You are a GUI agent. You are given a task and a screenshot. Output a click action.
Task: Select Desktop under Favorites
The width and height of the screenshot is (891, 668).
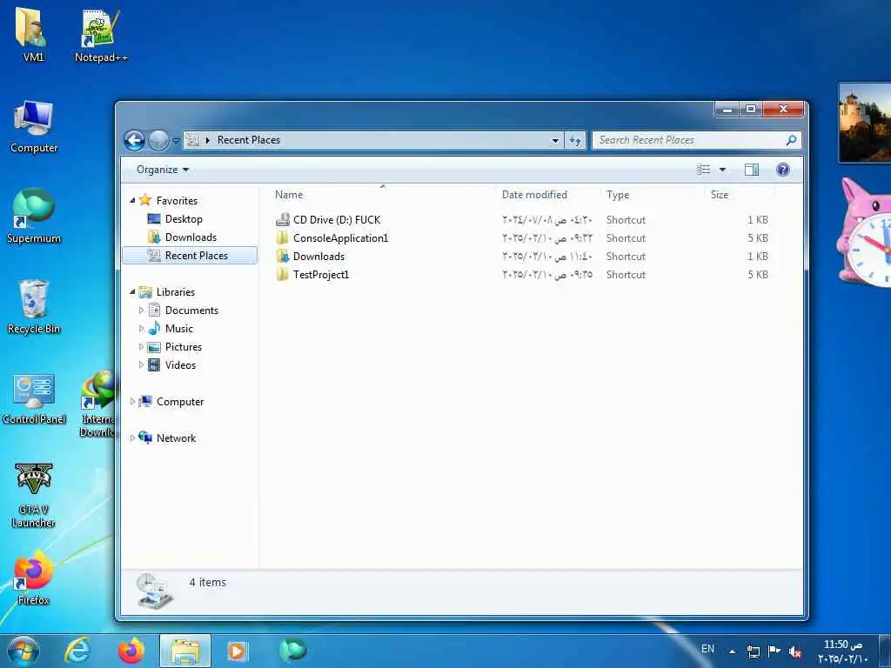(x=184, y=218)
